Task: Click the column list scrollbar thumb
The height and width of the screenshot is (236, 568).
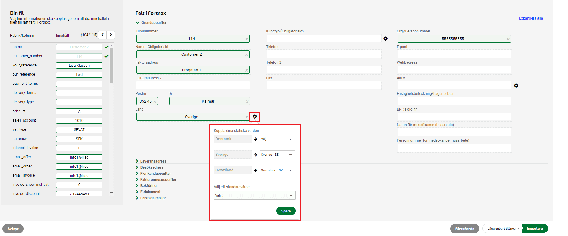Action: pyautogui.click(x=111, y=65)
